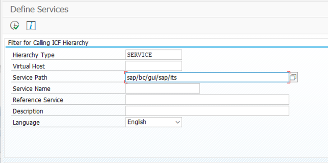Screen dimensions: 328x163
Task: Click the Service Path input field
Action: tap(207, 77)
